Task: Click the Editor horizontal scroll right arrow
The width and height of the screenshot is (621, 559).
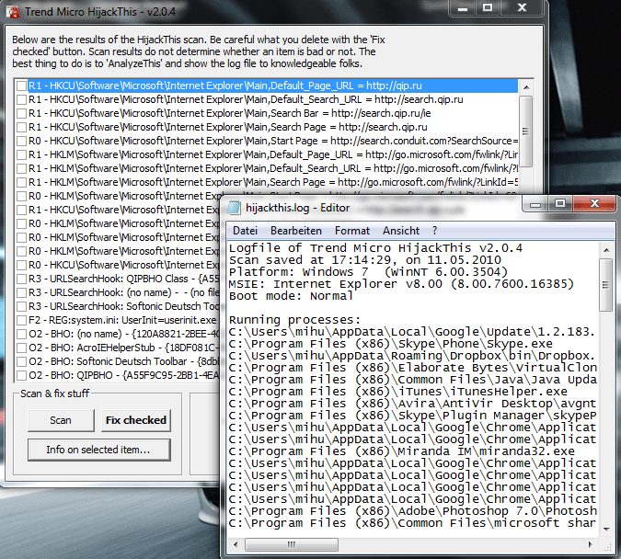Action: point(591,545)
